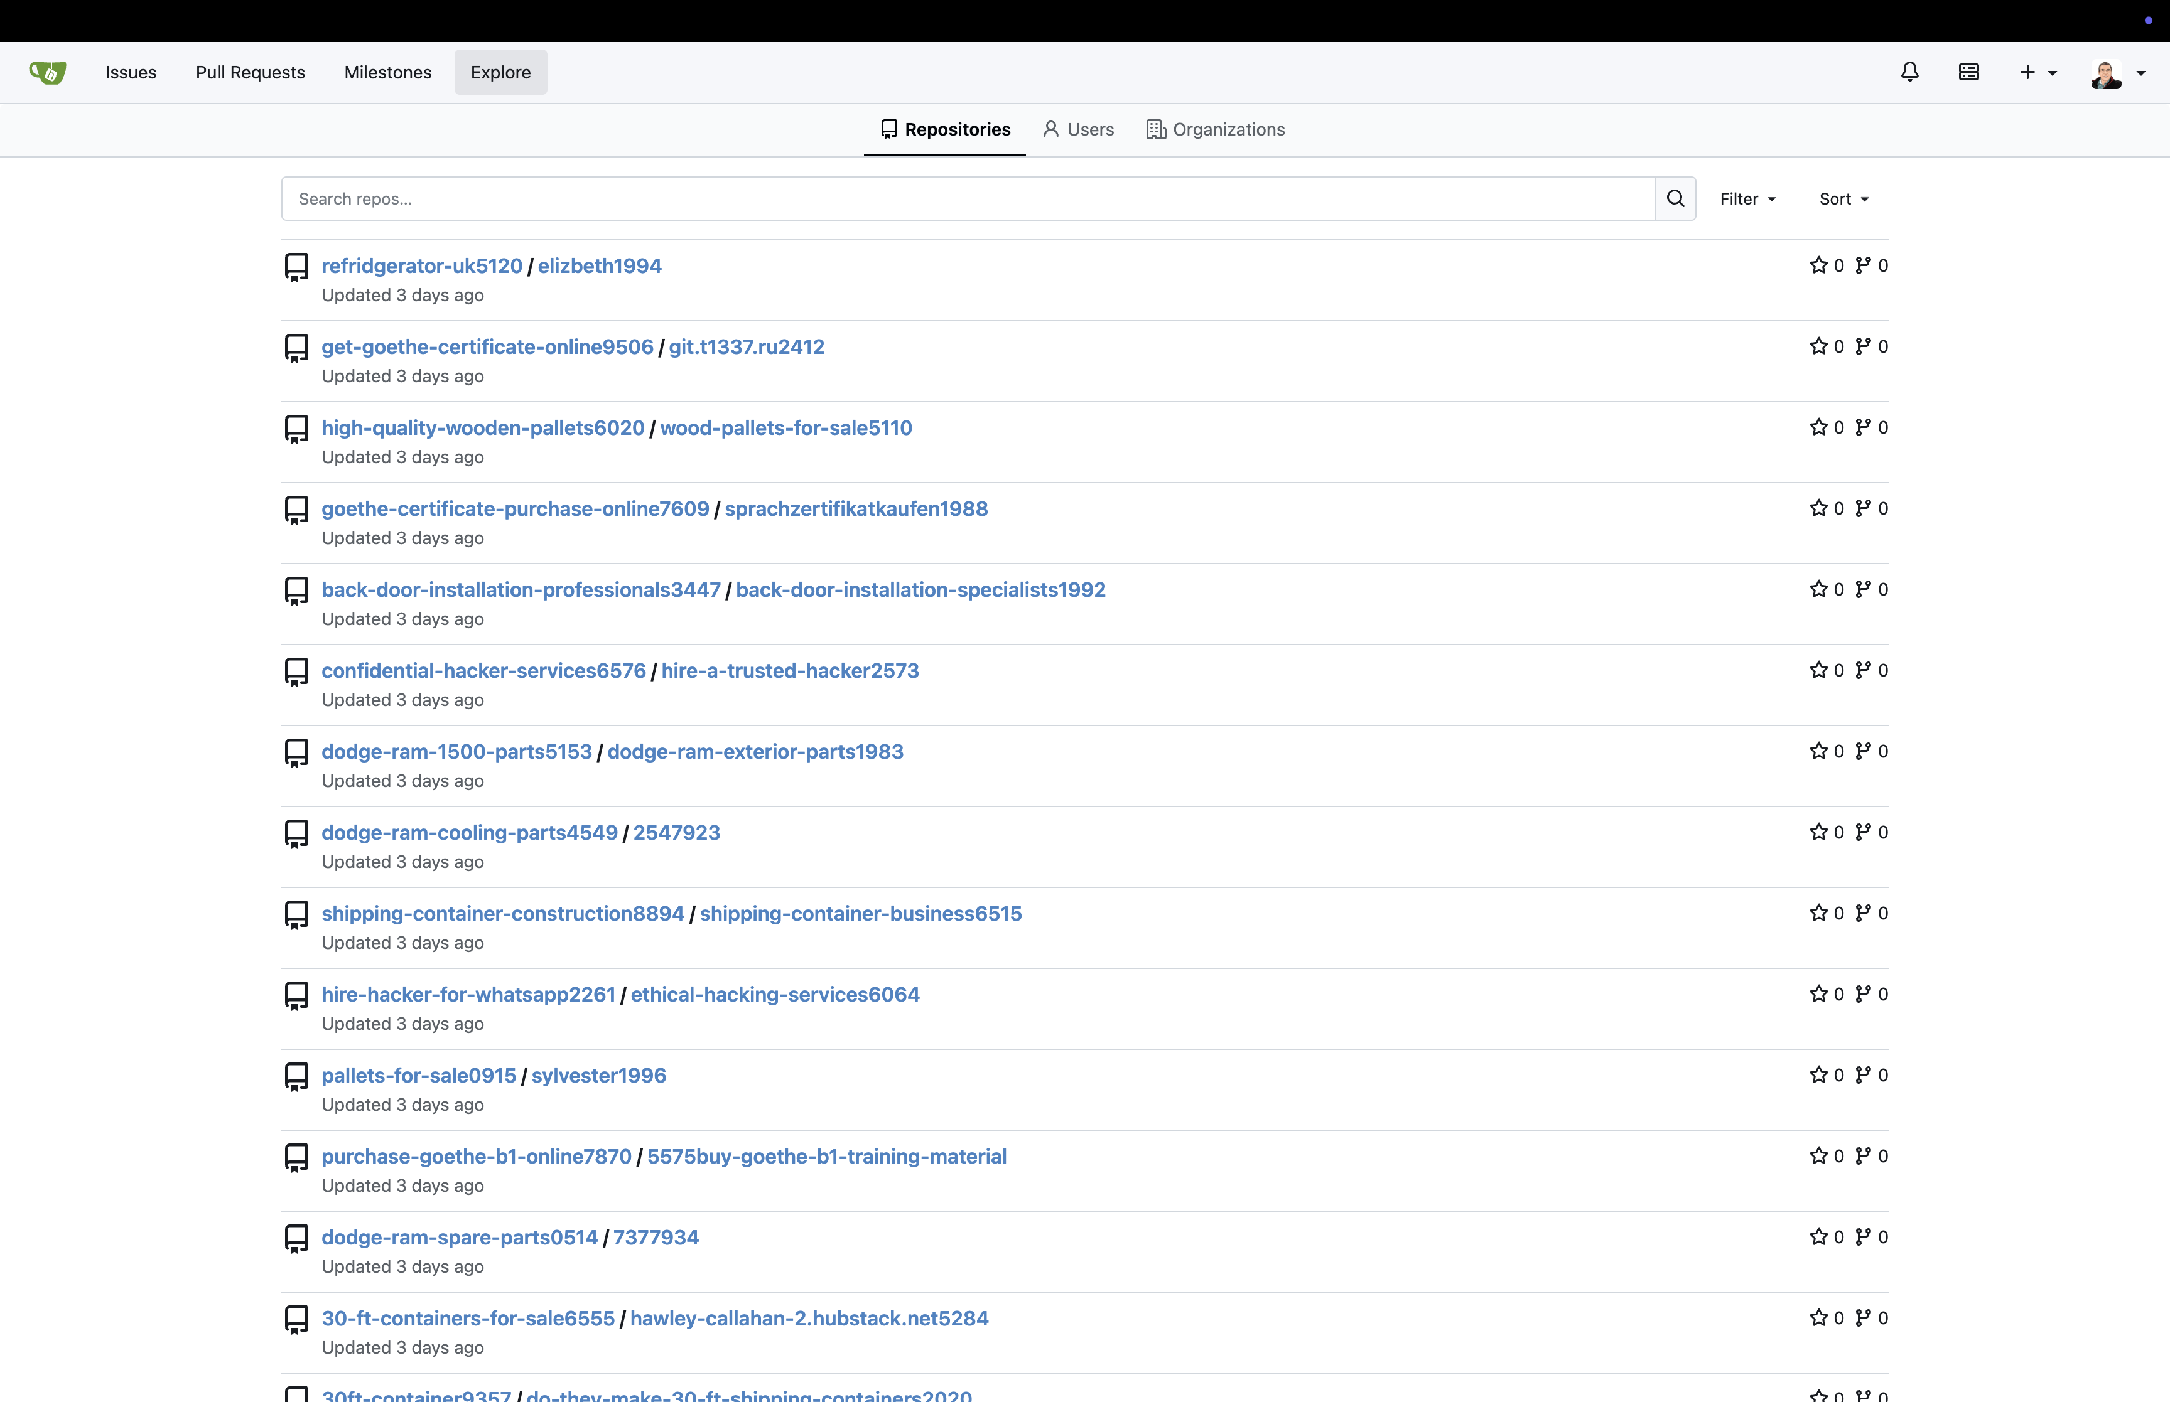
Task: Click the star count on goethe-certificate-purchase-online7609
Action: tap(1838, 508)
